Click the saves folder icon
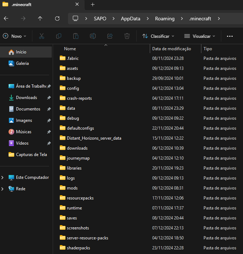 (x=63, y=218)
